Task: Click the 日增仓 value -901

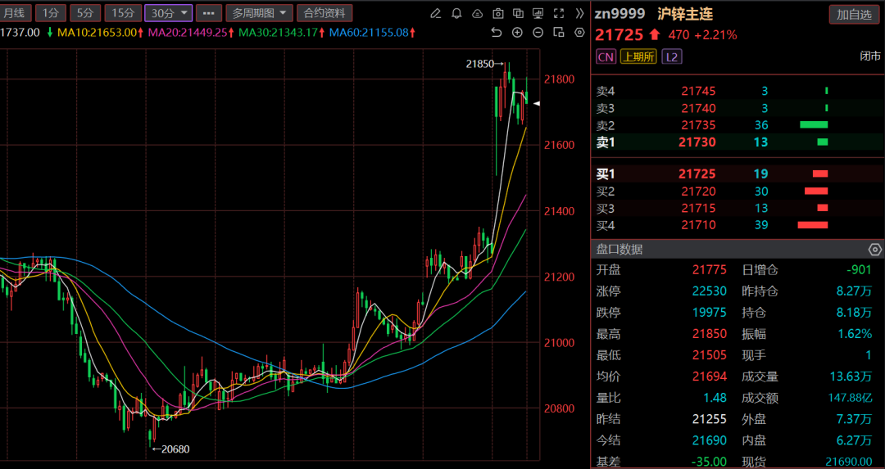Action: coord(859,270)
